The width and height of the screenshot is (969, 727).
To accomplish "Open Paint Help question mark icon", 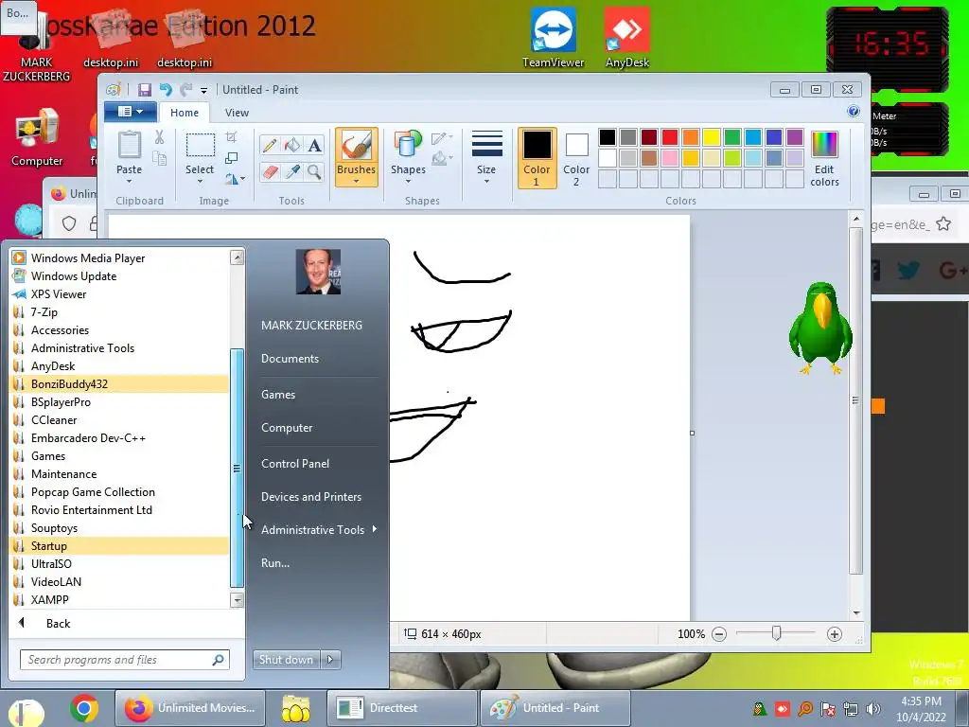I will [x=854, y=112].
